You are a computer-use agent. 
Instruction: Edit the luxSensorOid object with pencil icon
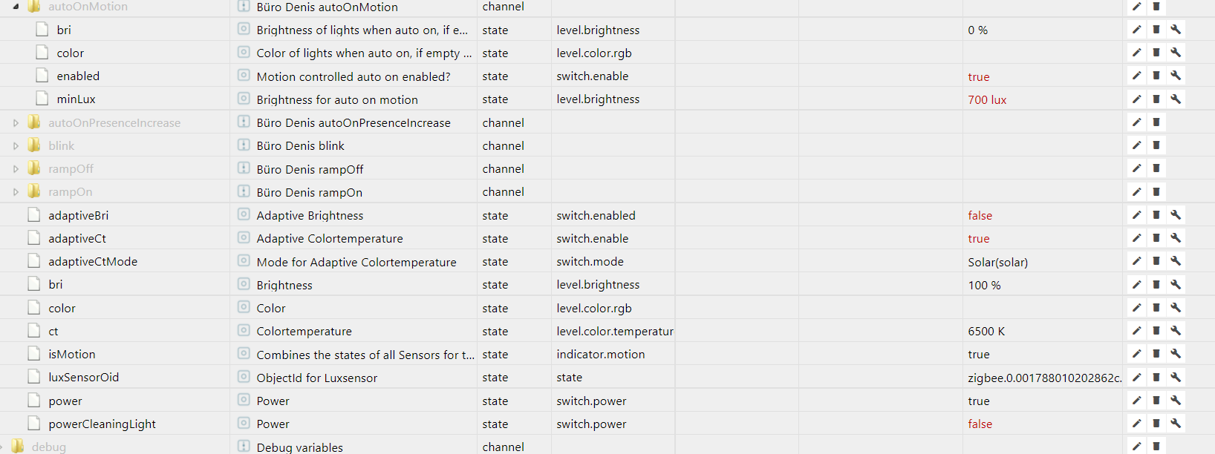[x=1136, y=377]
